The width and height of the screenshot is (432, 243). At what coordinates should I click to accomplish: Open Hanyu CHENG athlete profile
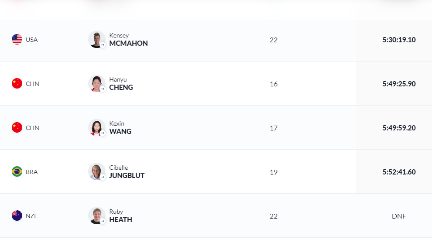pos(121,84)
